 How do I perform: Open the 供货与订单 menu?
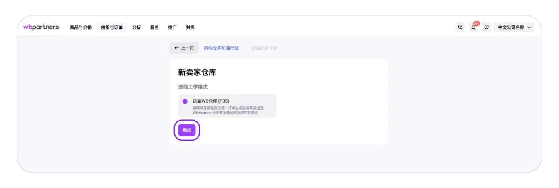click(112, 27)
